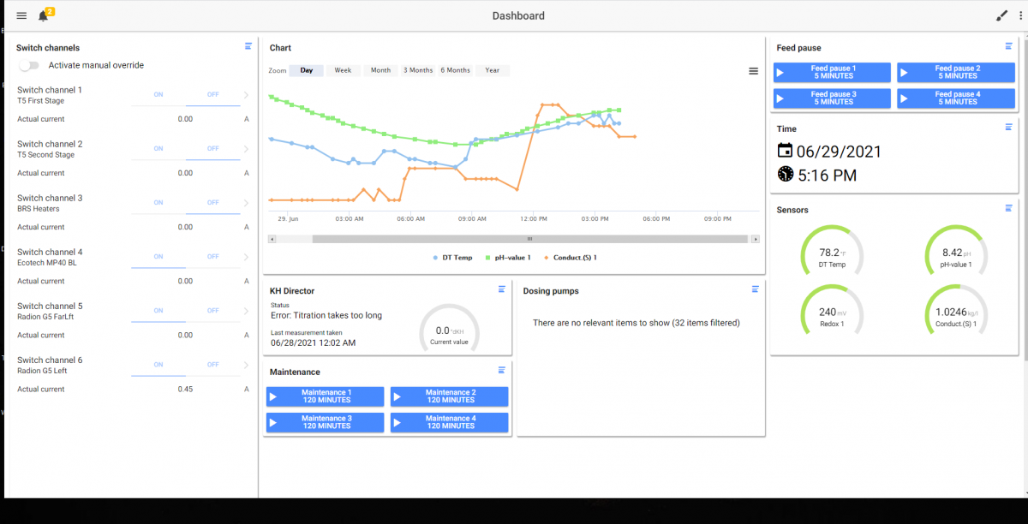1028x524 pixels.
Task: Click the edit dashboard pencil icon
Action: pyautogui.click(x=1002, y=15)
